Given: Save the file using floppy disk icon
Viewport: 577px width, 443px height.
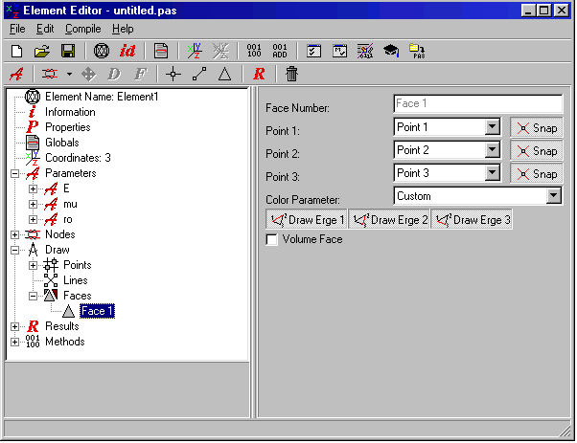Looking at the screenshot, I should (x=68, y=50).
